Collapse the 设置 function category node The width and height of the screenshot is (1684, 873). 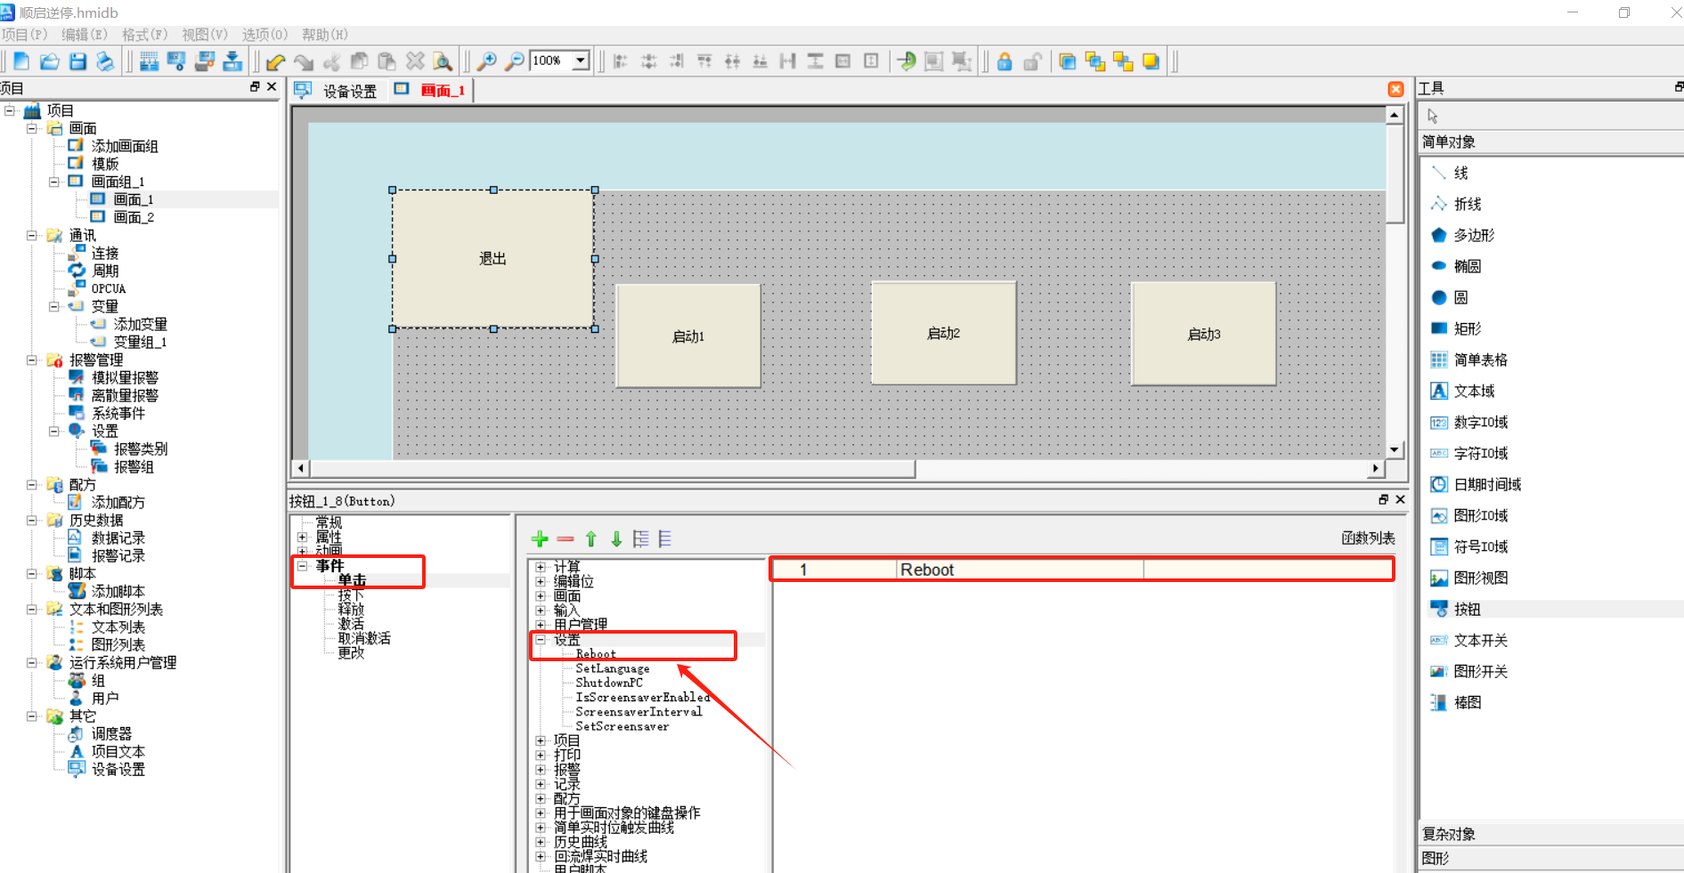pyautogui.click(x=541, y=640)
